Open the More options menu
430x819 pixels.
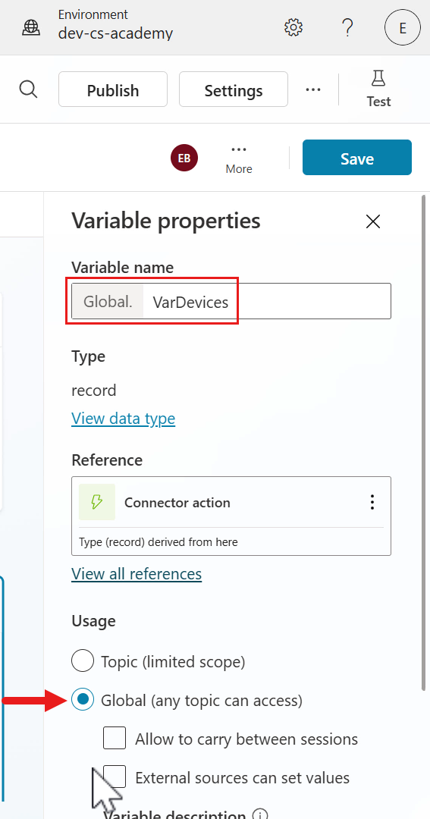pyautogui.click(x=239, y=158)
